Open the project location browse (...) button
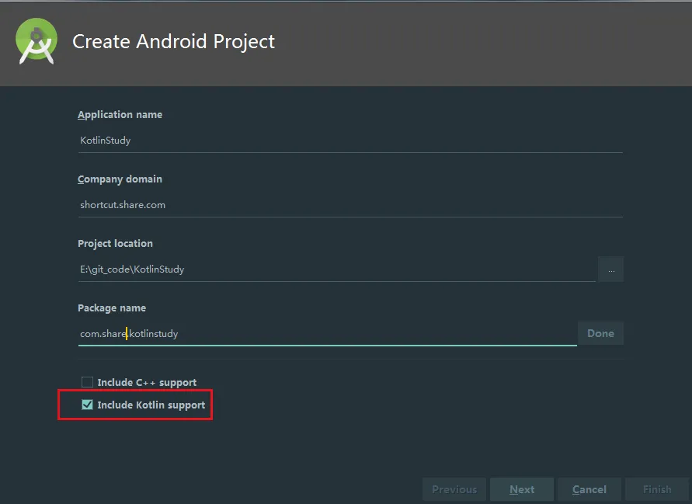This screenshot has width=692, height=504. point(610,269)
